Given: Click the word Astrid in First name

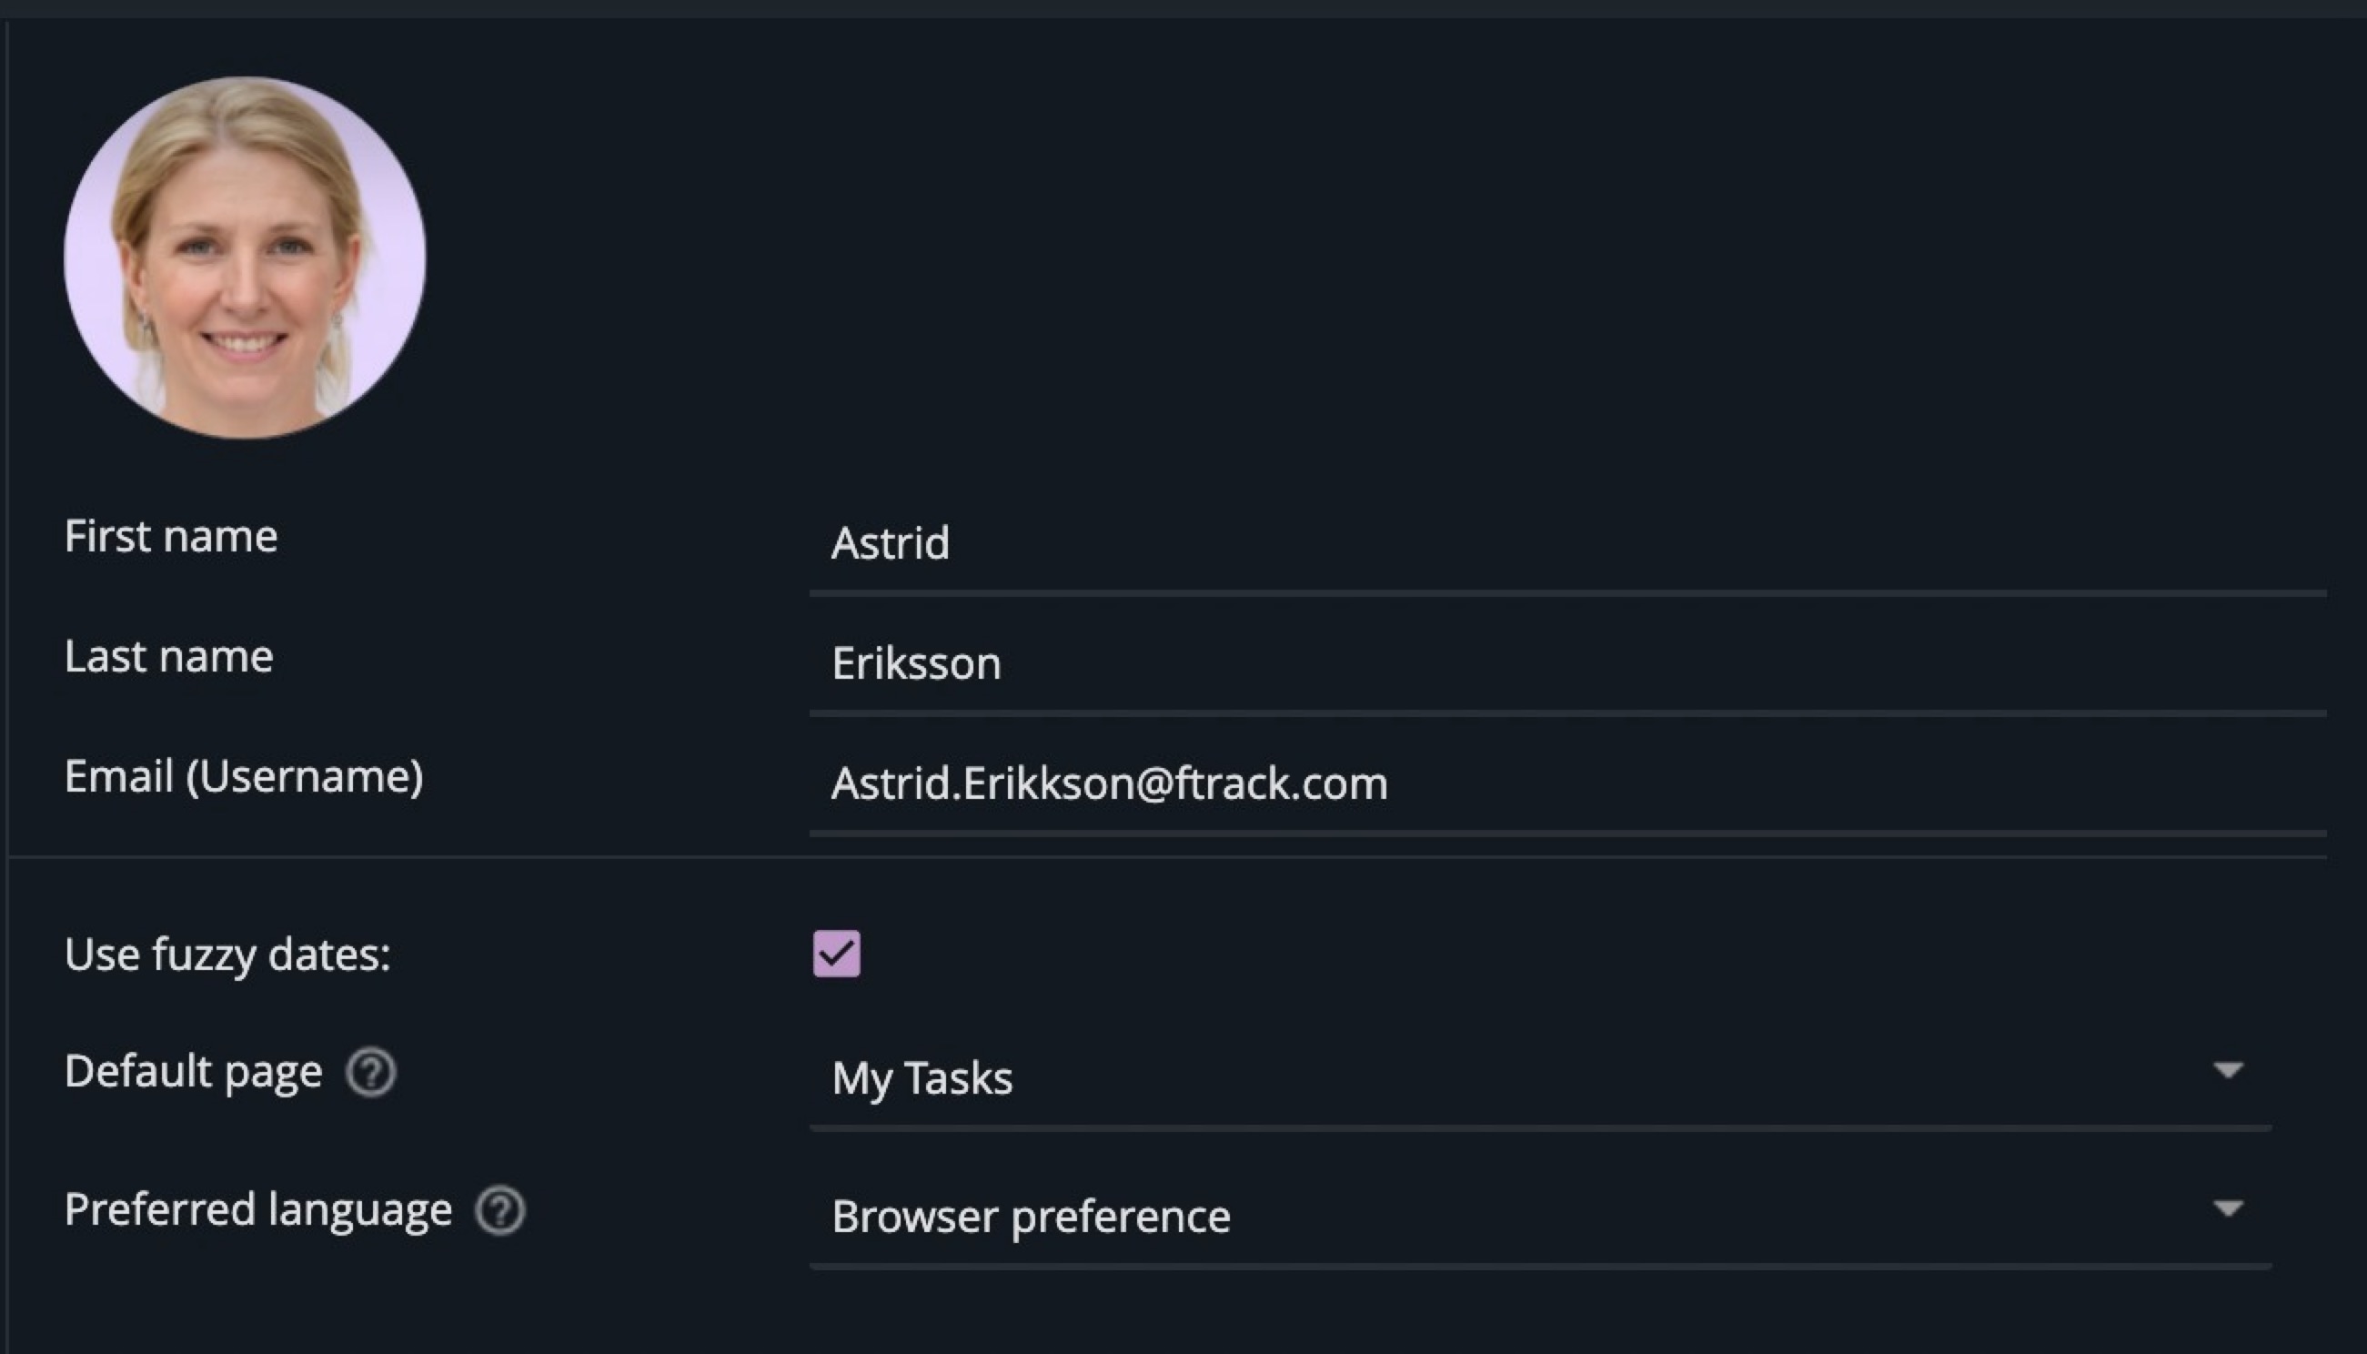Looking at the screenshot, I should 891,544.
